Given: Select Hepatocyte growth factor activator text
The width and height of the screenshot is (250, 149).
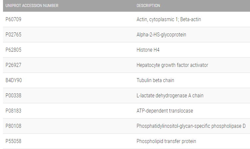Looking at the screenshot, I should pos(172,65).
